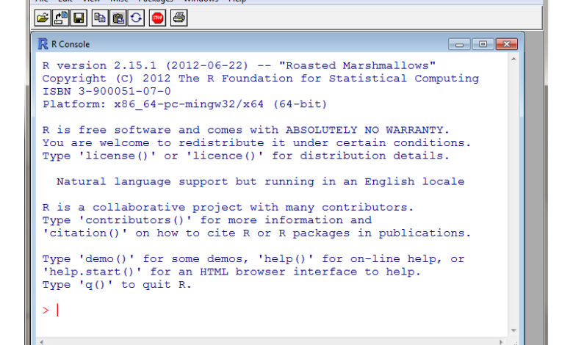
Task: Save the workspace with the floppy disk icon
Action: point(79,18)
